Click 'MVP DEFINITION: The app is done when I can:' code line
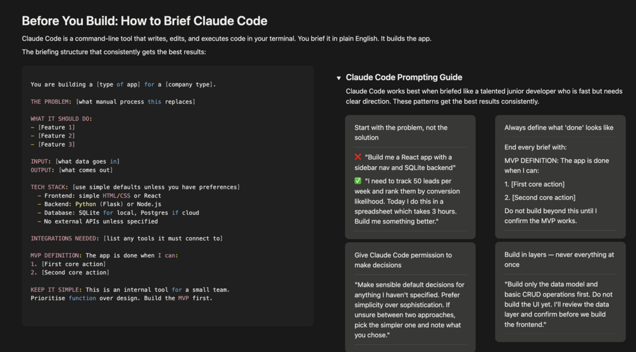 tap(104, 255)
